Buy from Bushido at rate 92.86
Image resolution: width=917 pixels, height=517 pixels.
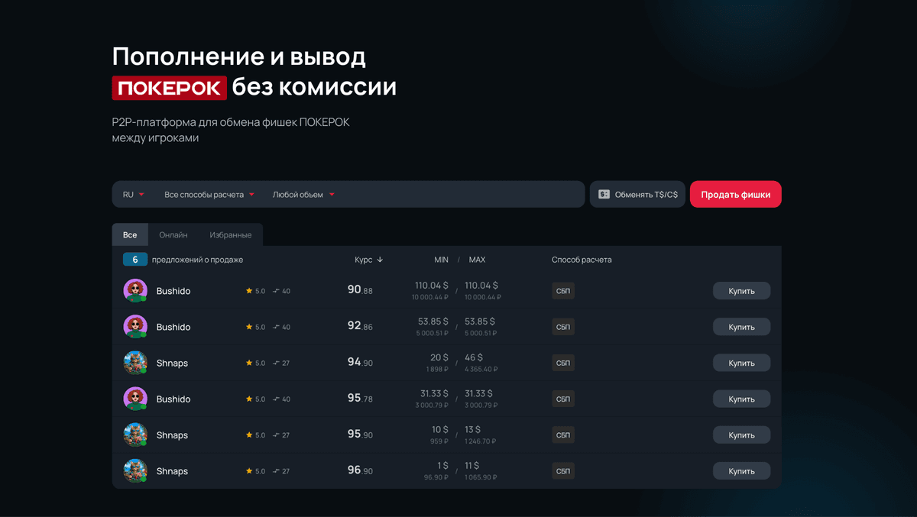tap(741, 327)
